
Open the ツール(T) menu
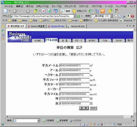coord(109,6)
